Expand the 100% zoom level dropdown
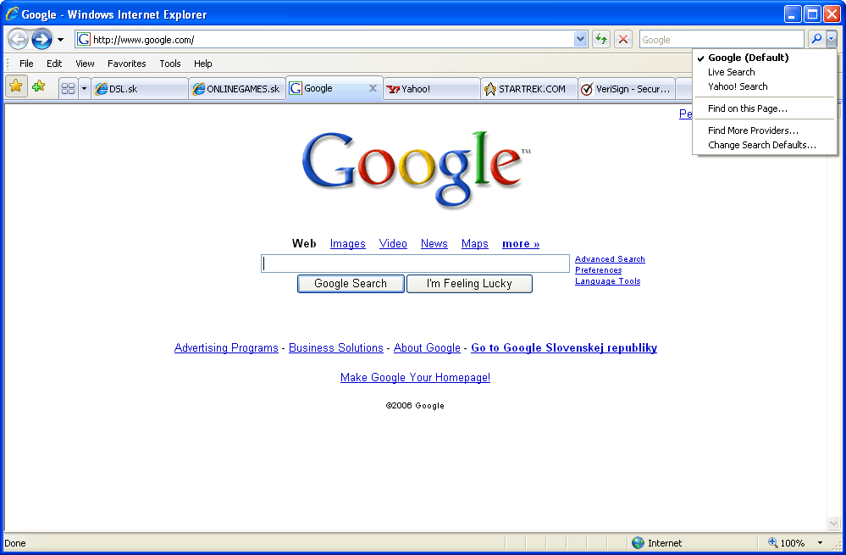846x555 pixels. point(820,543)
